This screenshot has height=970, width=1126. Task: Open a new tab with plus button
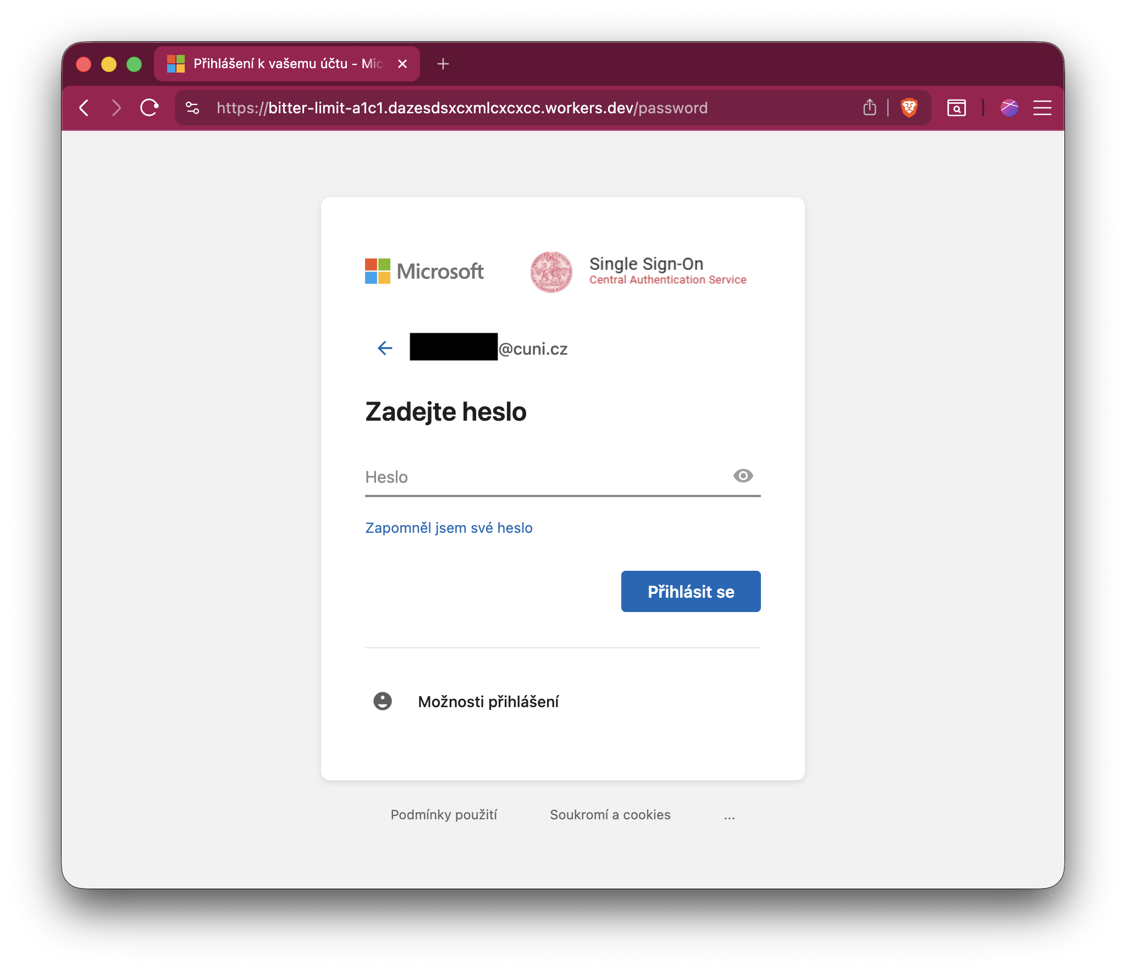443,64
